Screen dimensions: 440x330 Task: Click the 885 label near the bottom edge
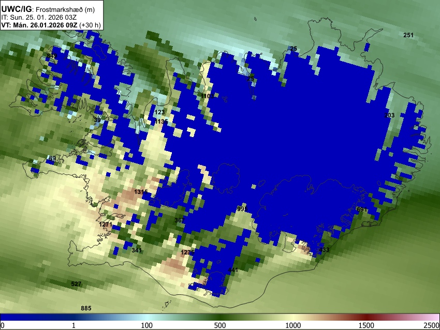pos(86,308)
